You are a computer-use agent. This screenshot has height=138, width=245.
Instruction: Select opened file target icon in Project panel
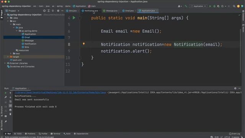[x=44, y=11]
